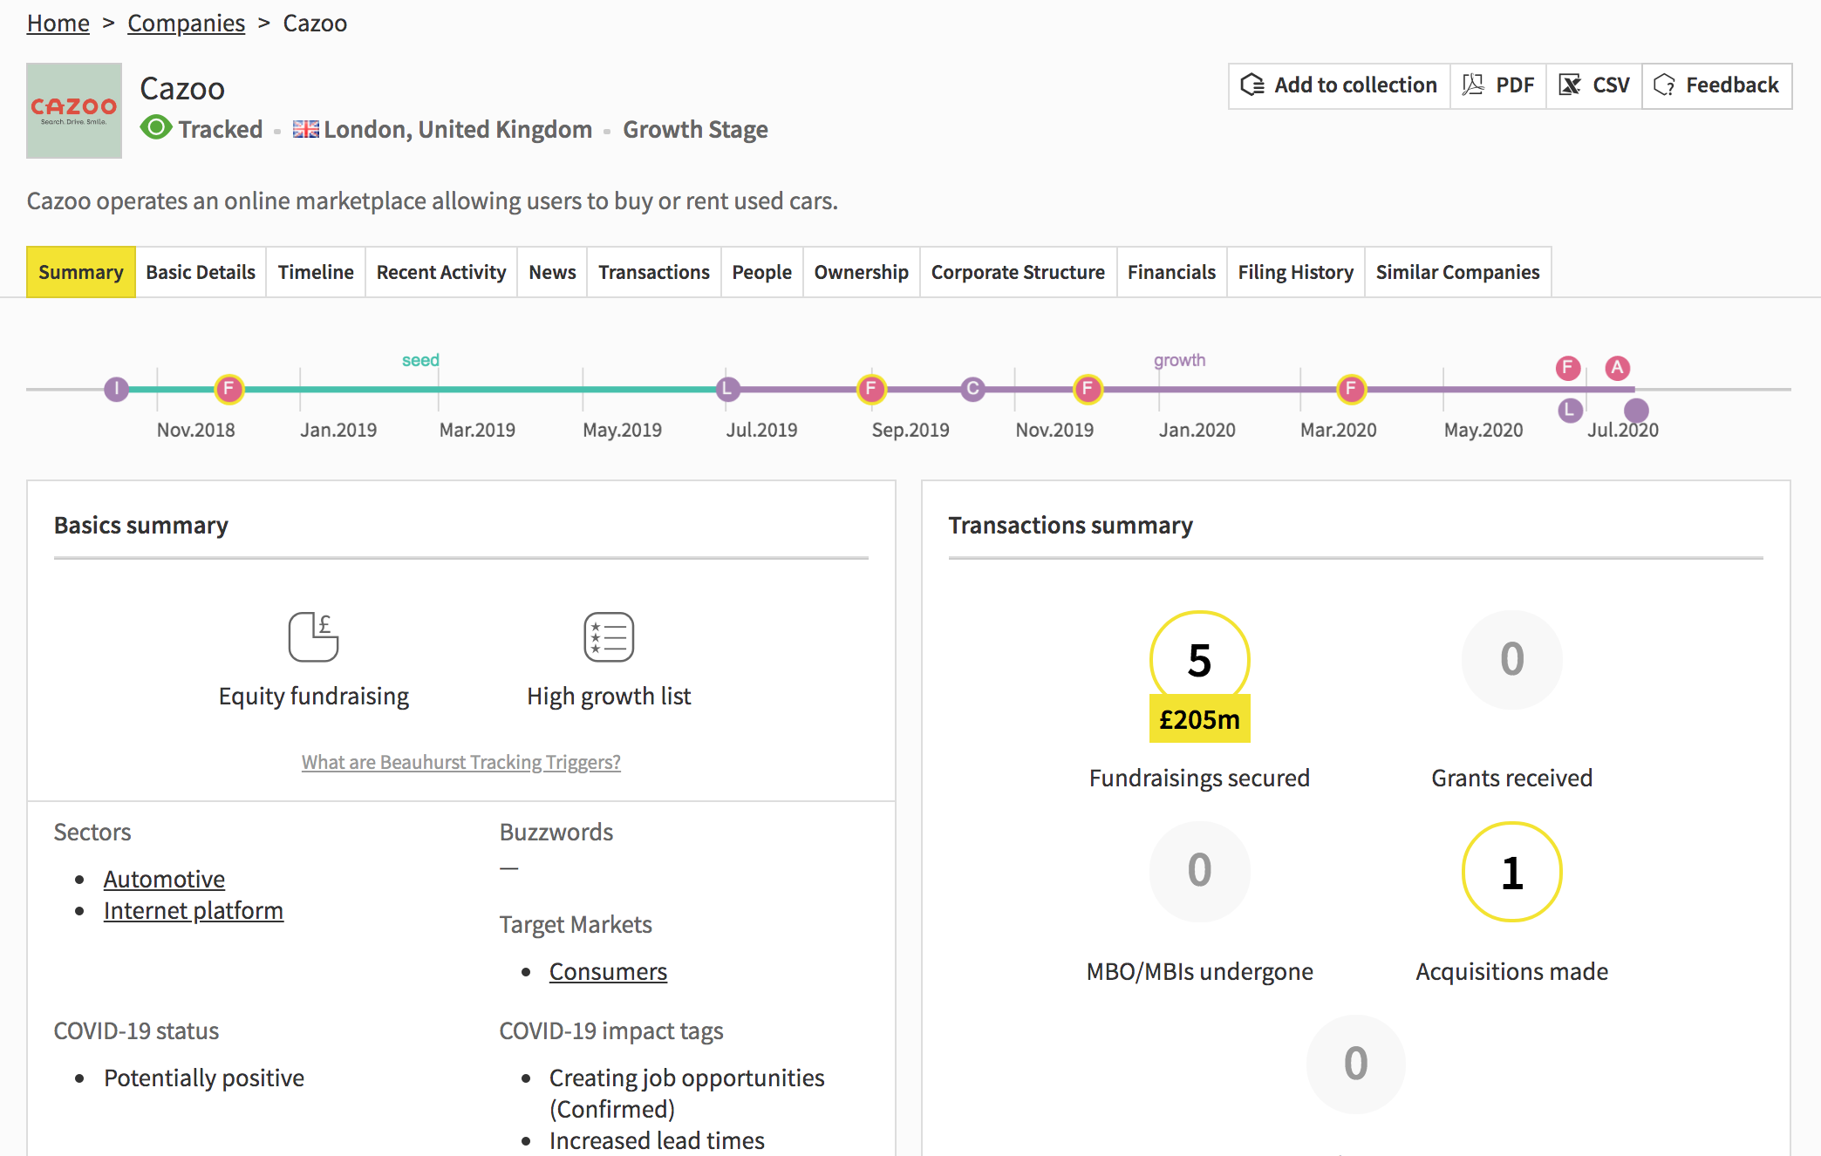Screen dimensions: 1821x1156
Task: Click the Equity fundraising icon
Action: (313, 636)
